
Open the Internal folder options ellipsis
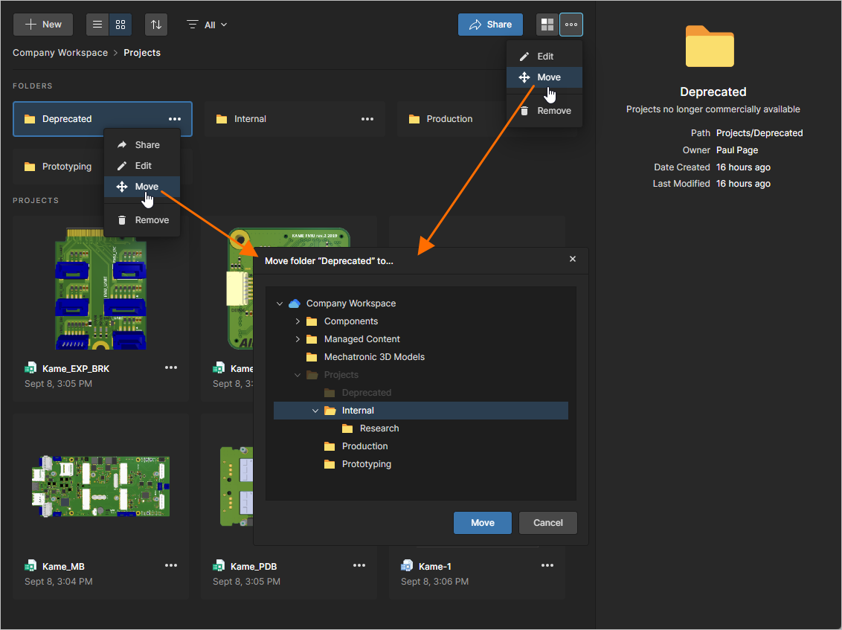point(367,119)
